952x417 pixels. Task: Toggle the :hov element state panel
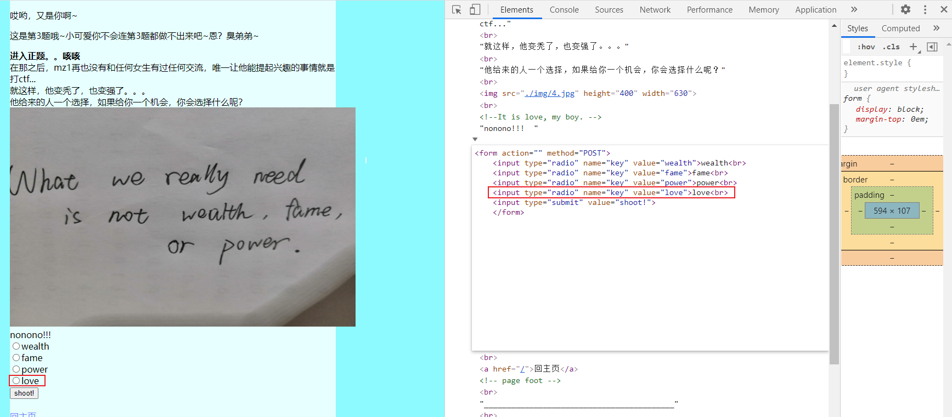(866, 47)
